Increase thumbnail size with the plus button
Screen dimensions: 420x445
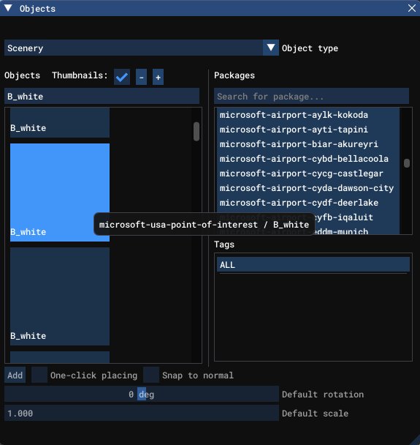[158, 77]
